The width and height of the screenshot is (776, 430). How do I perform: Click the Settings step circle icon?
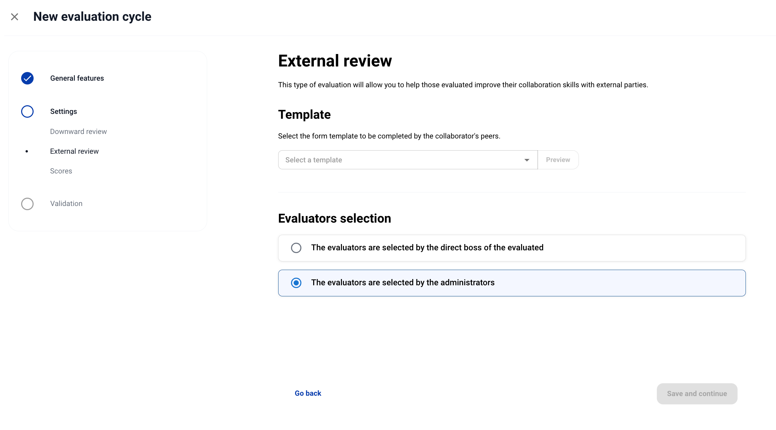[27, 111]
